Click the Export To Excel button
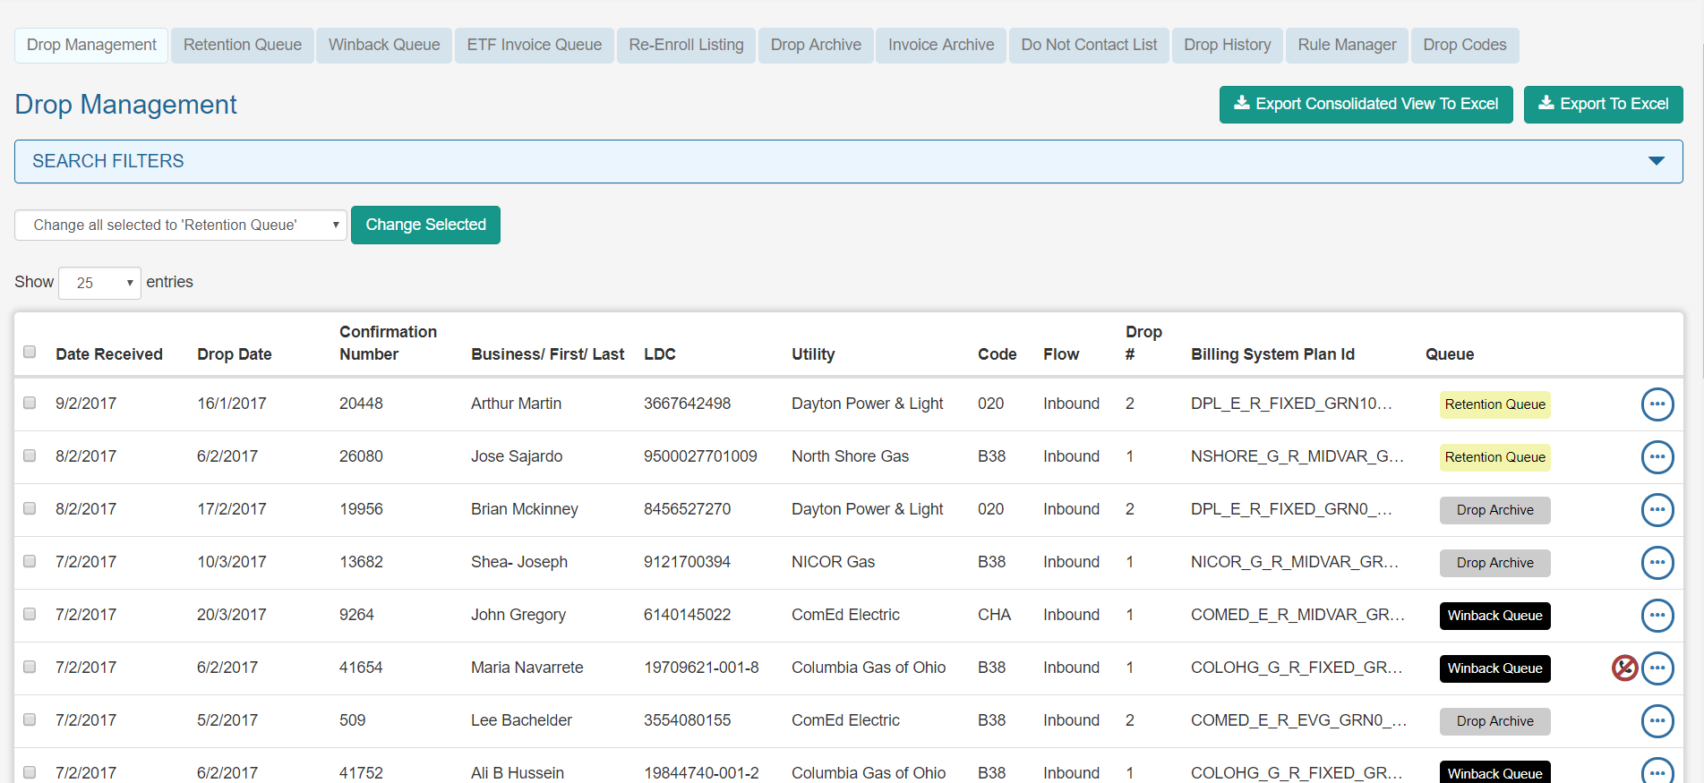The height and width of the screenshot is (783, 1704). [x=1604, y=105]
